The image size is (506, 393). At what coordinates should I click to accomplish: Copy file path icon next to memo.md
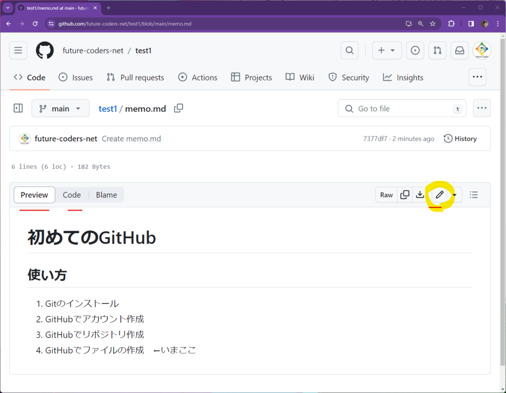(x=178, y=108)
